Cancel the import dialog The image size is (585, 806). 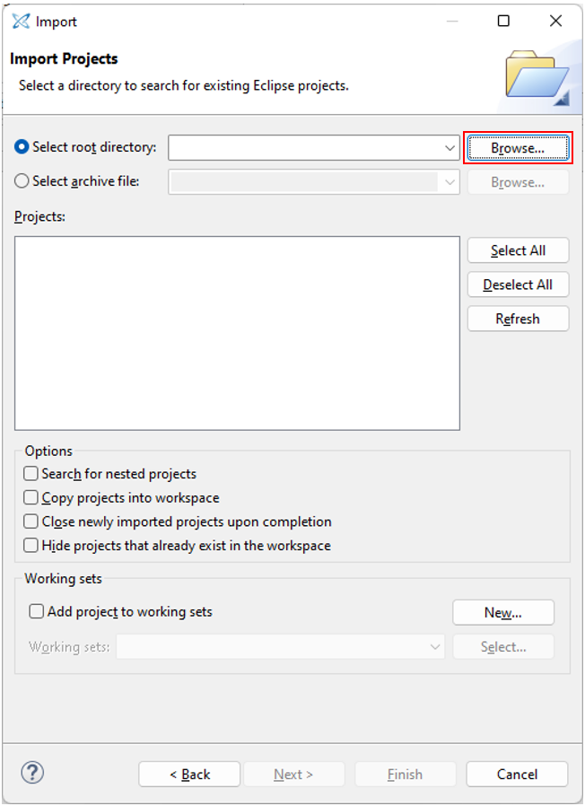click(518, 775)
